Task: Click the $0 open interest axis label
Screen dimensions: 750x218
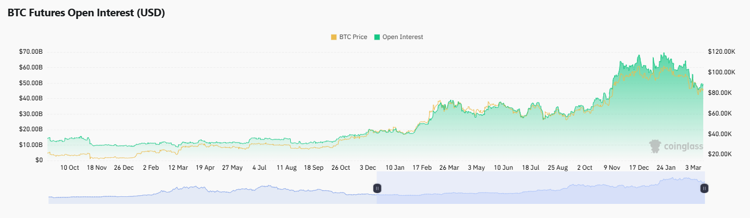Action: click(38, 161)
